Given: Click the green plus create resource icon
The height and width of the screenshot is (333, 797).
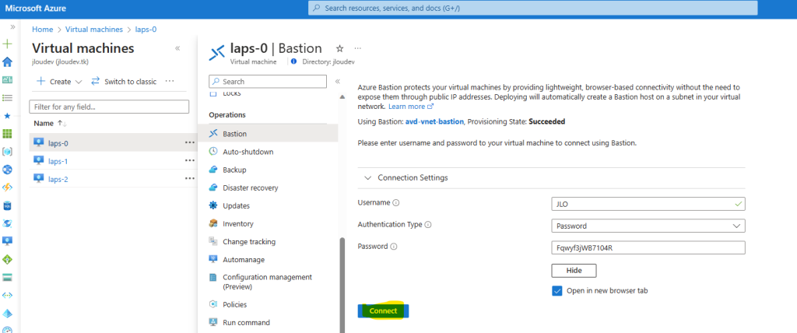Looking at the screenshot, I should (x=7, y=44).
